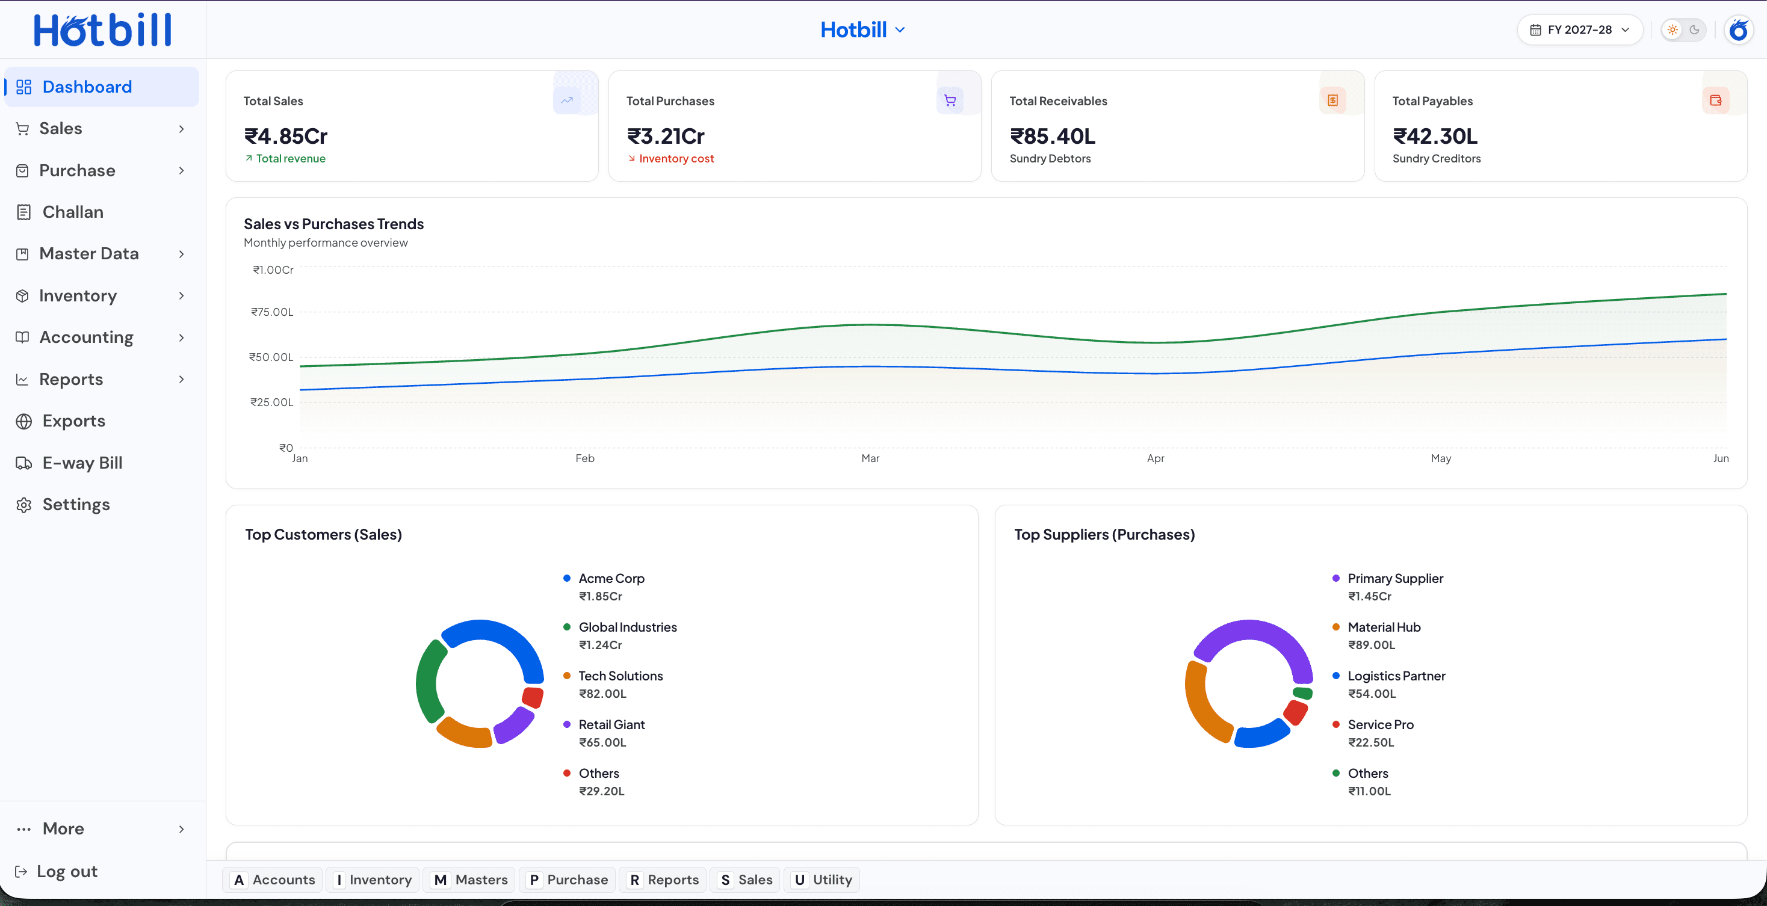Click the Dashboard grid icon

[x=24, y=87]
